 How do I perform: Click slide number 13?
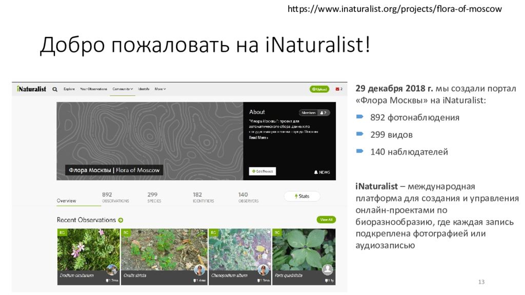point(481,282)
